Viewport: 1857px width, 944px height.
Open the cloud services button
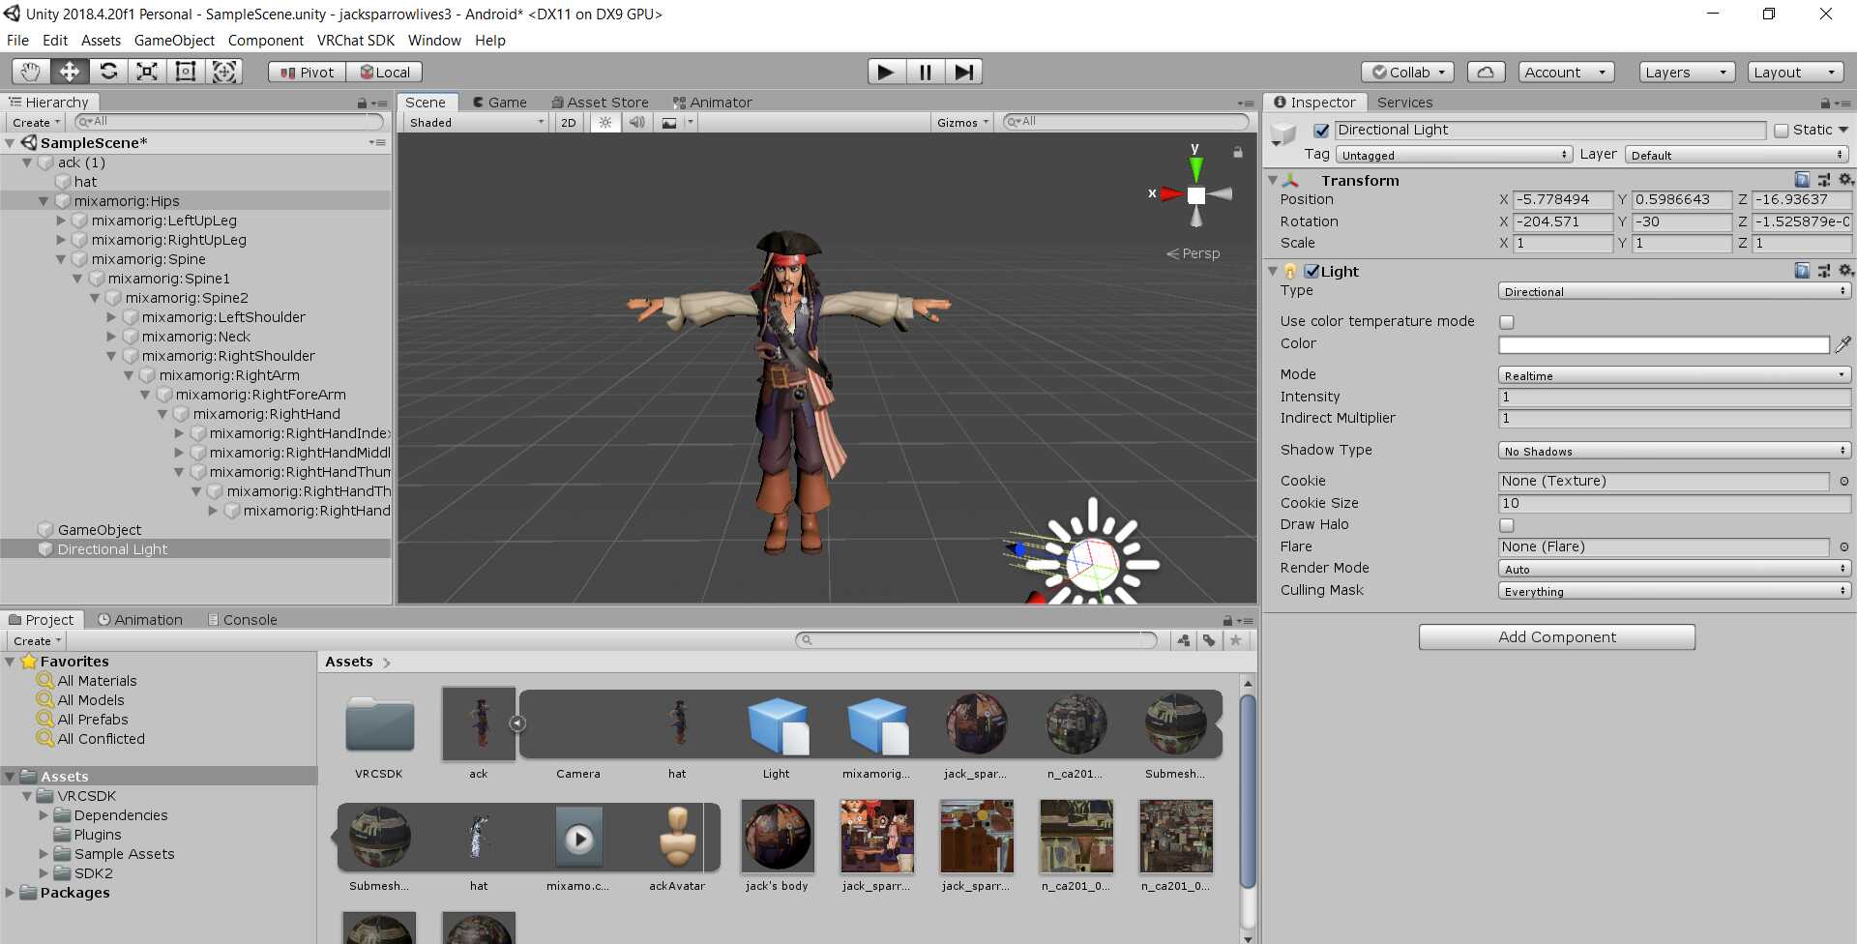tap(1486, 73)
